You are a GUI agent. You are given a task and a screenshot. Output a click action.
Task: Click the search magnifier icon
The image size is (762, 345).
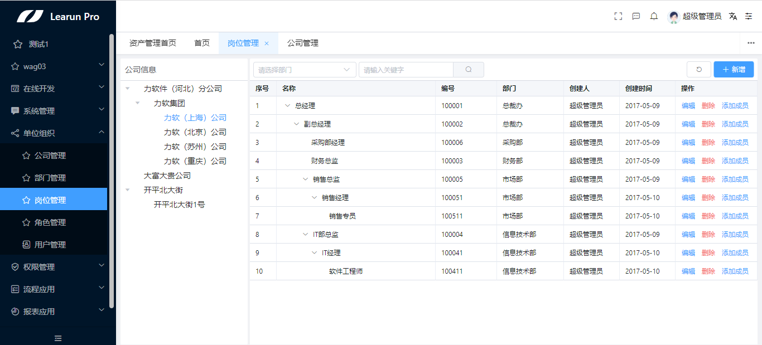coord(468,69)
